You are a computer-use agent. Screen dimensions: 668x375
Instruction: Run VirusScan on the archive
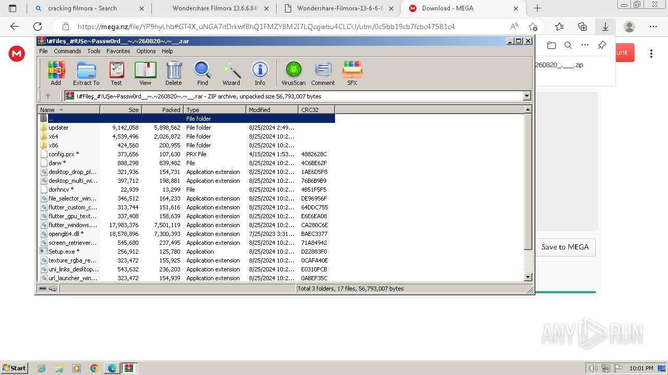(293, 73)
